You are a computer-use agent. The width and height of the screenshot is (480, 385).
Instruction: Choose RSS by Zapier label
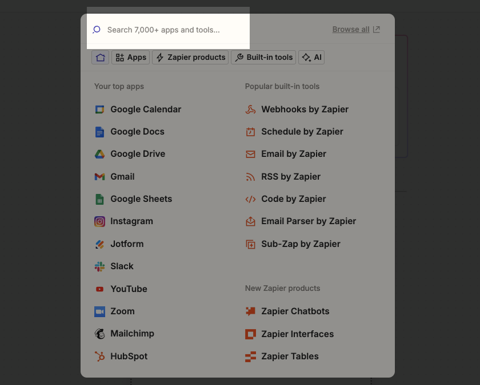click(291, 177)
